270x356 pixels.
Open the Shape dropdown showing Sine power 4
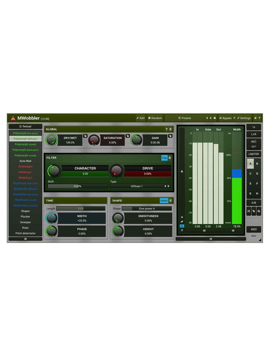tap(147, 208)
